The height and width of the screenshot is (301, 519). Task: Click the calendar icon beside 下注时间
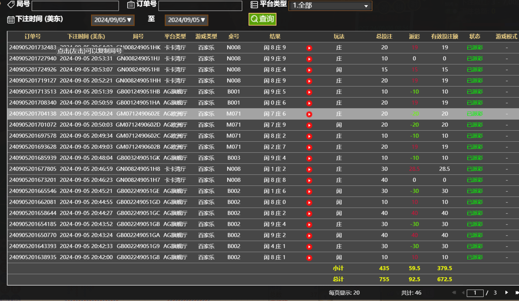(11, 20)
